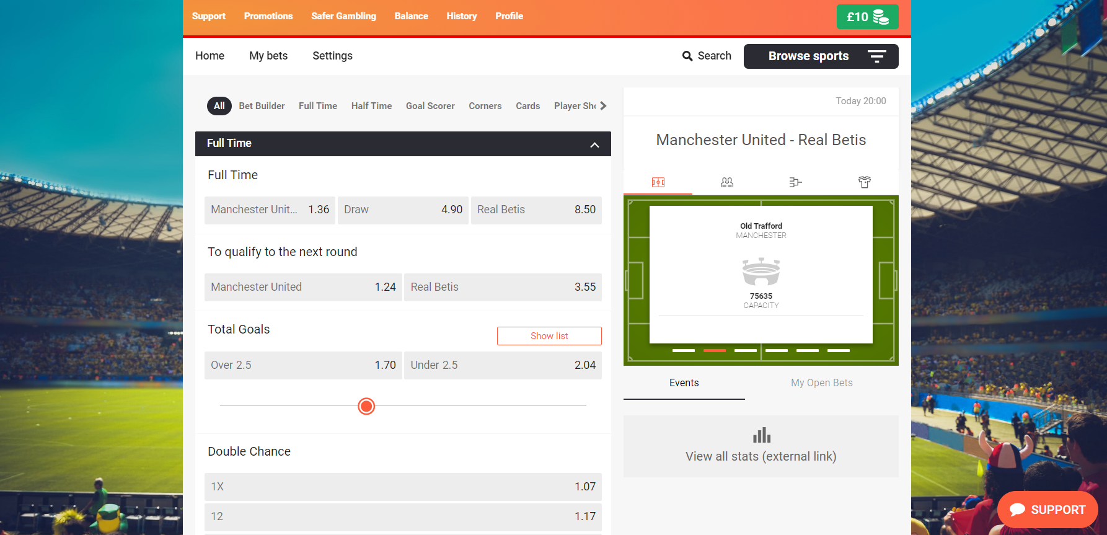Click the stats bar chart icon
Screen dimensions: 1107x535
tap(761, 435)
